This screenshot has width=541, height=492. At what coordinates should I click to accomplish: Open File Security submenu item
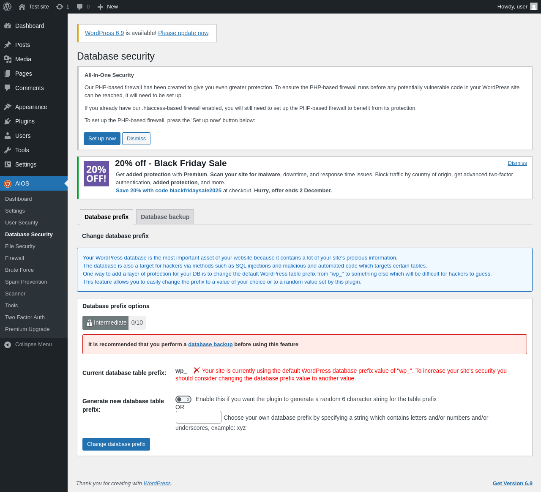(20, 246)
